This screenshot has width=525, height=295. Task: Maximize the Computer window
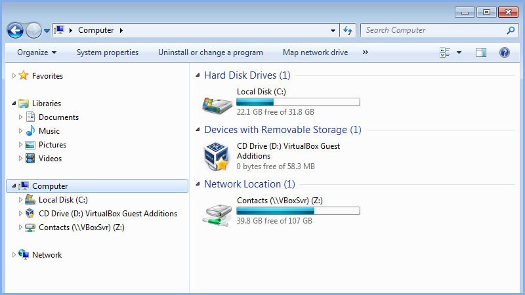[x=486, y=12]
